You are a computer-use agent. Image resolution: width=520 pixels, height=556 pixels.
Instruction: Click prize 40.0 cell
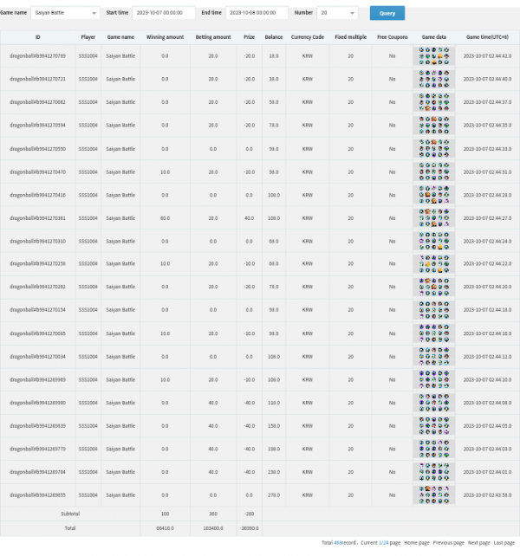coord(250,218)
